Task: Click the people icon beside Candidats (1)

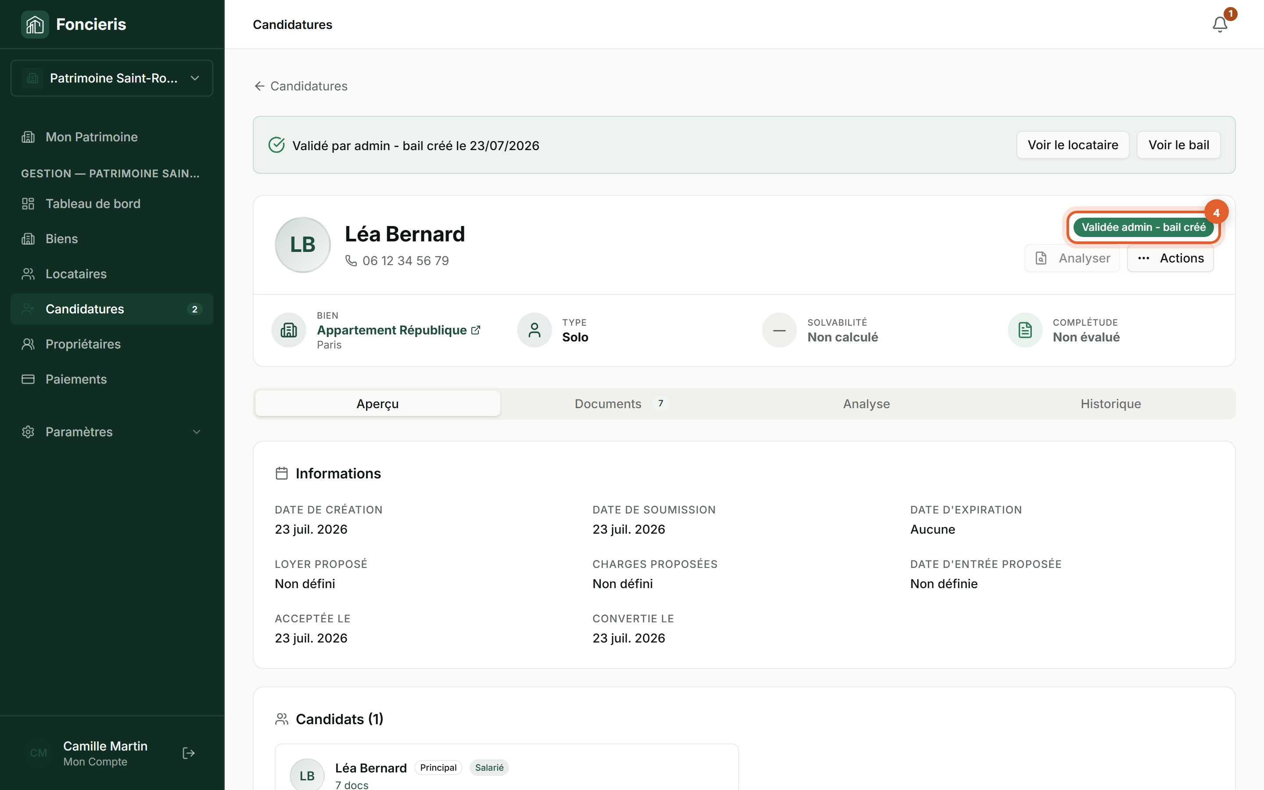Action: (x=281, y=719)
